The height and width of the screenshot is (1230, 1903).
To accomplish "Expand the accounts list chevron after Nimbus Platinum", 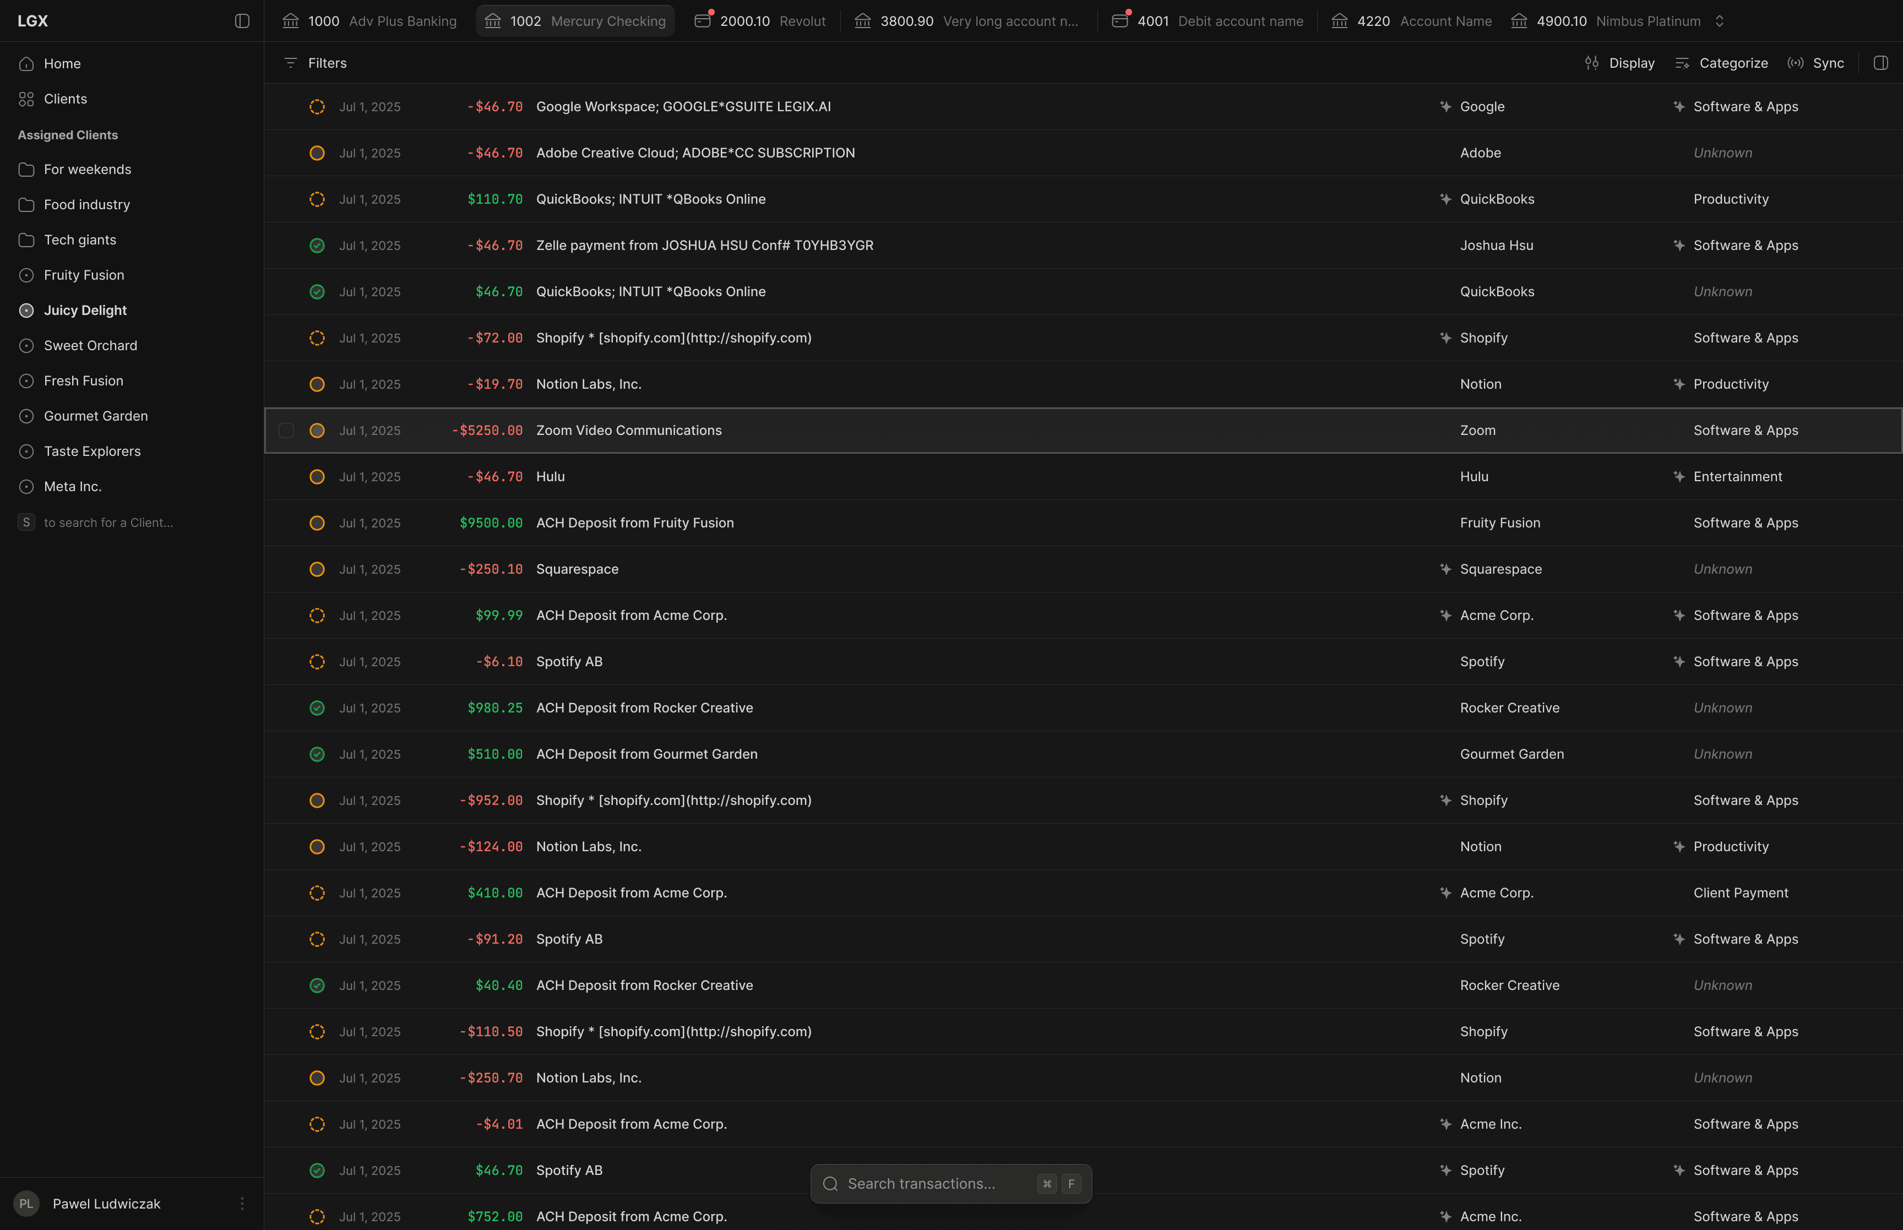I will tap(1719, 21).
